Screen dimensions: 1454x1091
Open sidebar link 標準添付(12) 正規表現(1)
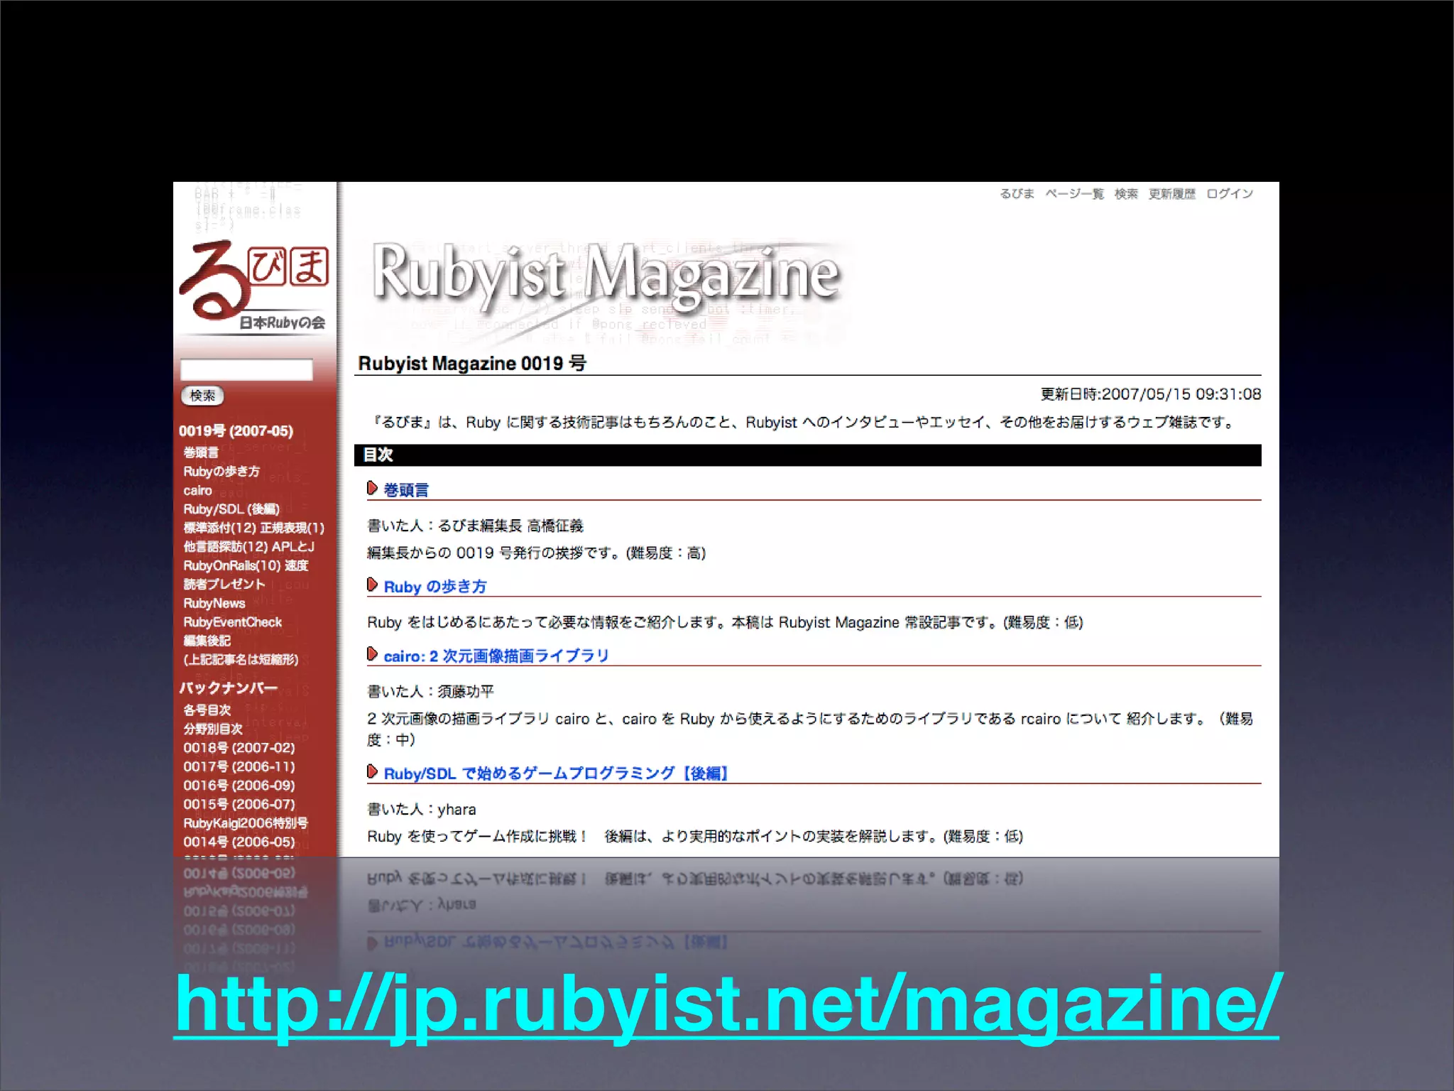pyautogui.click(x=254, y=528)
